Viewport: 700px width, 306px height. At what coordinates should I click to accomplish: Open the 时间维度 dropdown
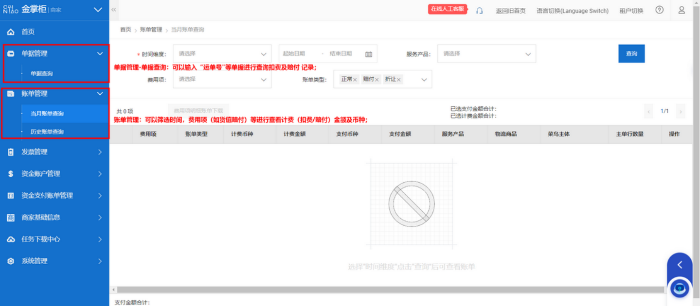pyautogui.click(x=222, y=53)
